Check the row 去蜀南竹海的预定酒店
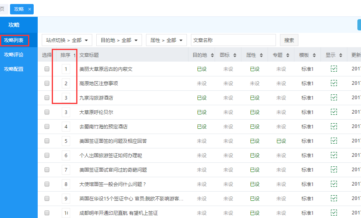This screenshot has height=218, width=361. click(x=47, y=126)
